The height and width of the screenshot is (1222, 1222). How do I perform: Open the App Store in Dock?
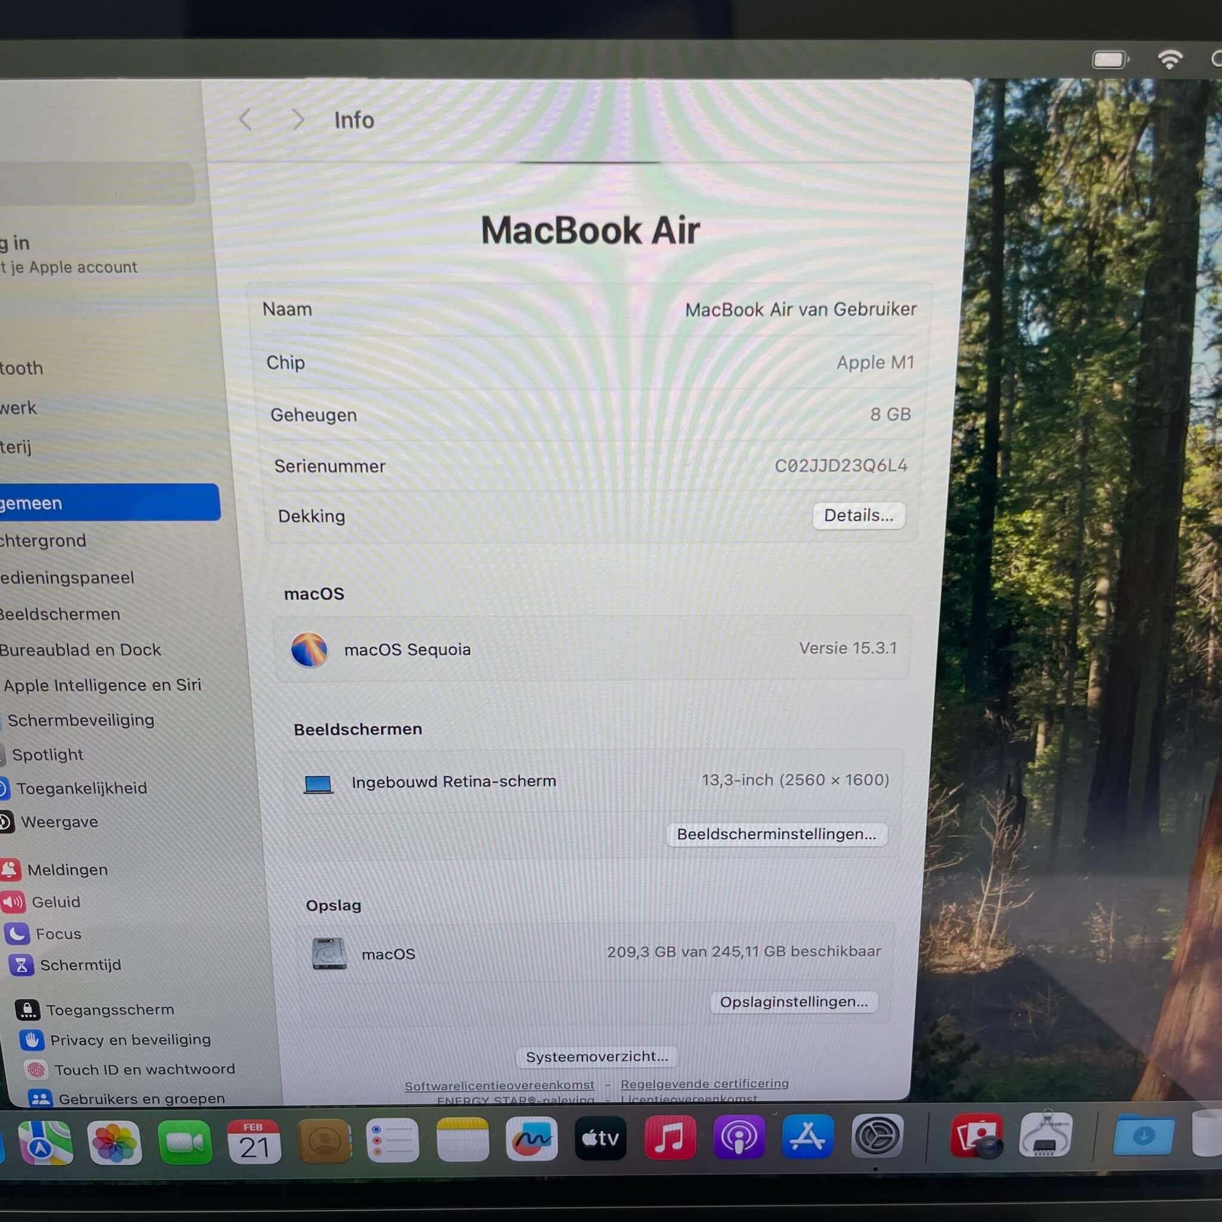tap(808, 1136)
